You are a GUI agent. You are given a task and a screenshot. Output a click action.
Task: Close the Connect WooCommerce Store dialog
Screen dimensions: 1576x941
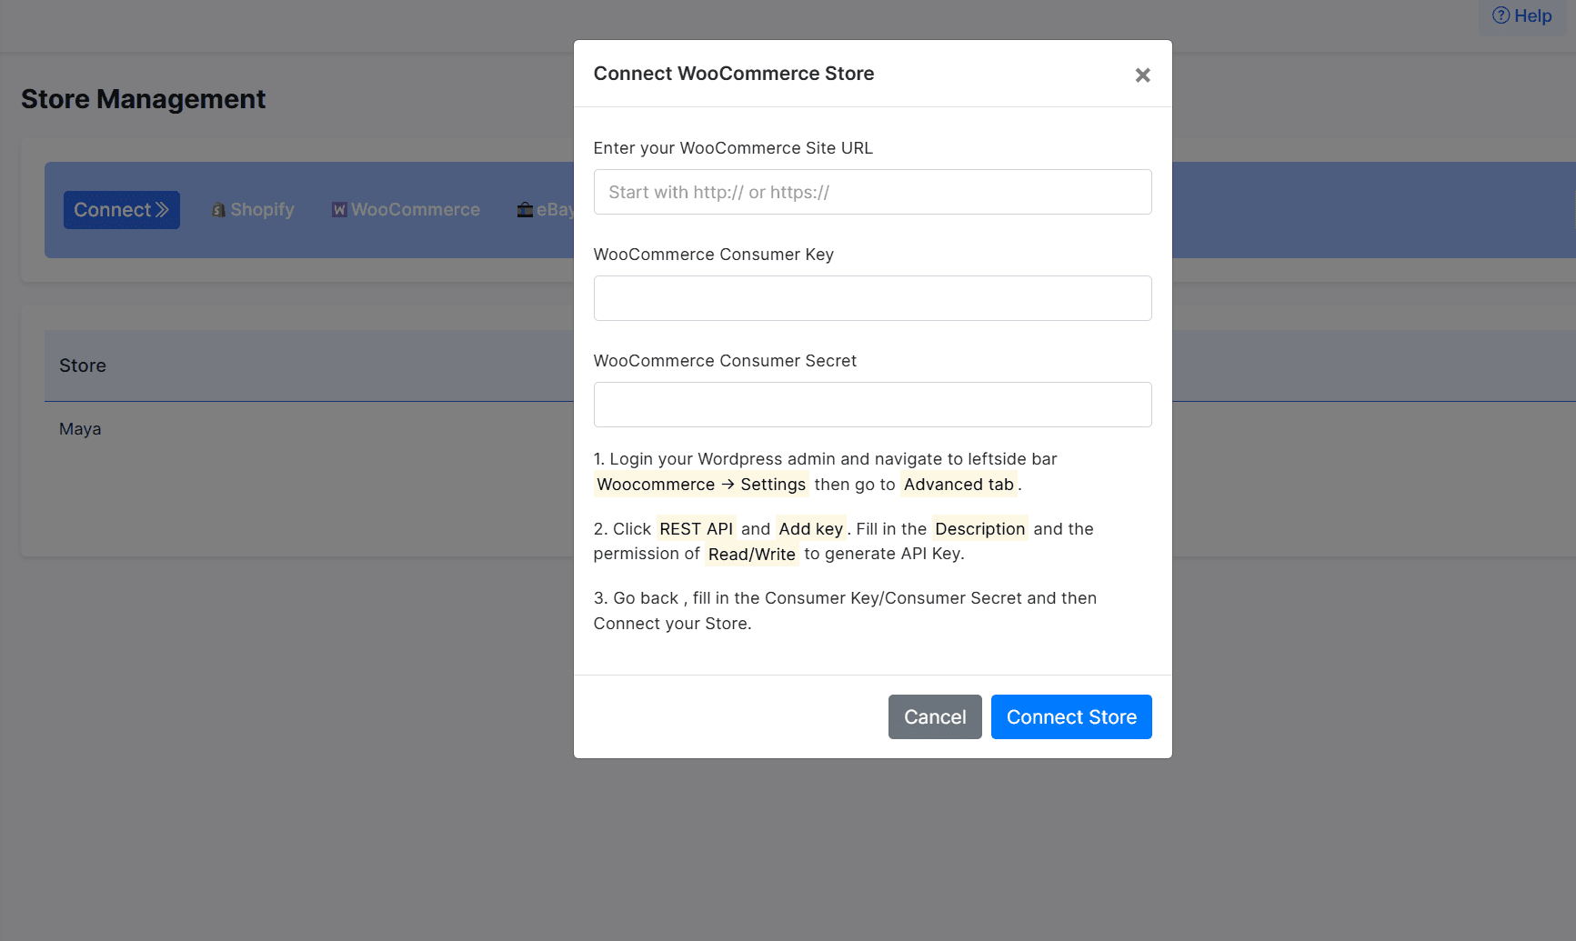(x=1142, y=75)
